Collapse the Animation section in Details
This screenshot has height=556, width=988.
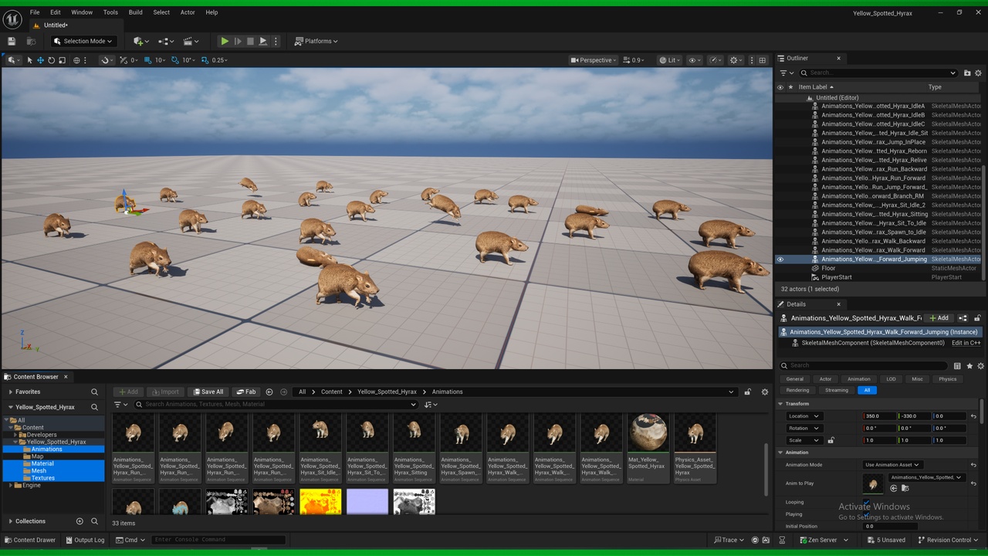(780, 453)
